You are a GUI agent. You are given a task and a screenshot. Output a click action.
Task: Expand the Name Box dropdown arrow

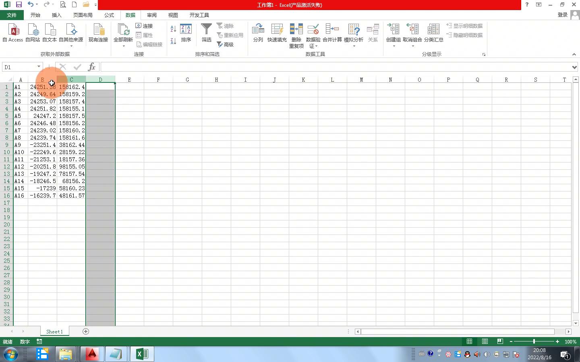(x=39, y=67)
